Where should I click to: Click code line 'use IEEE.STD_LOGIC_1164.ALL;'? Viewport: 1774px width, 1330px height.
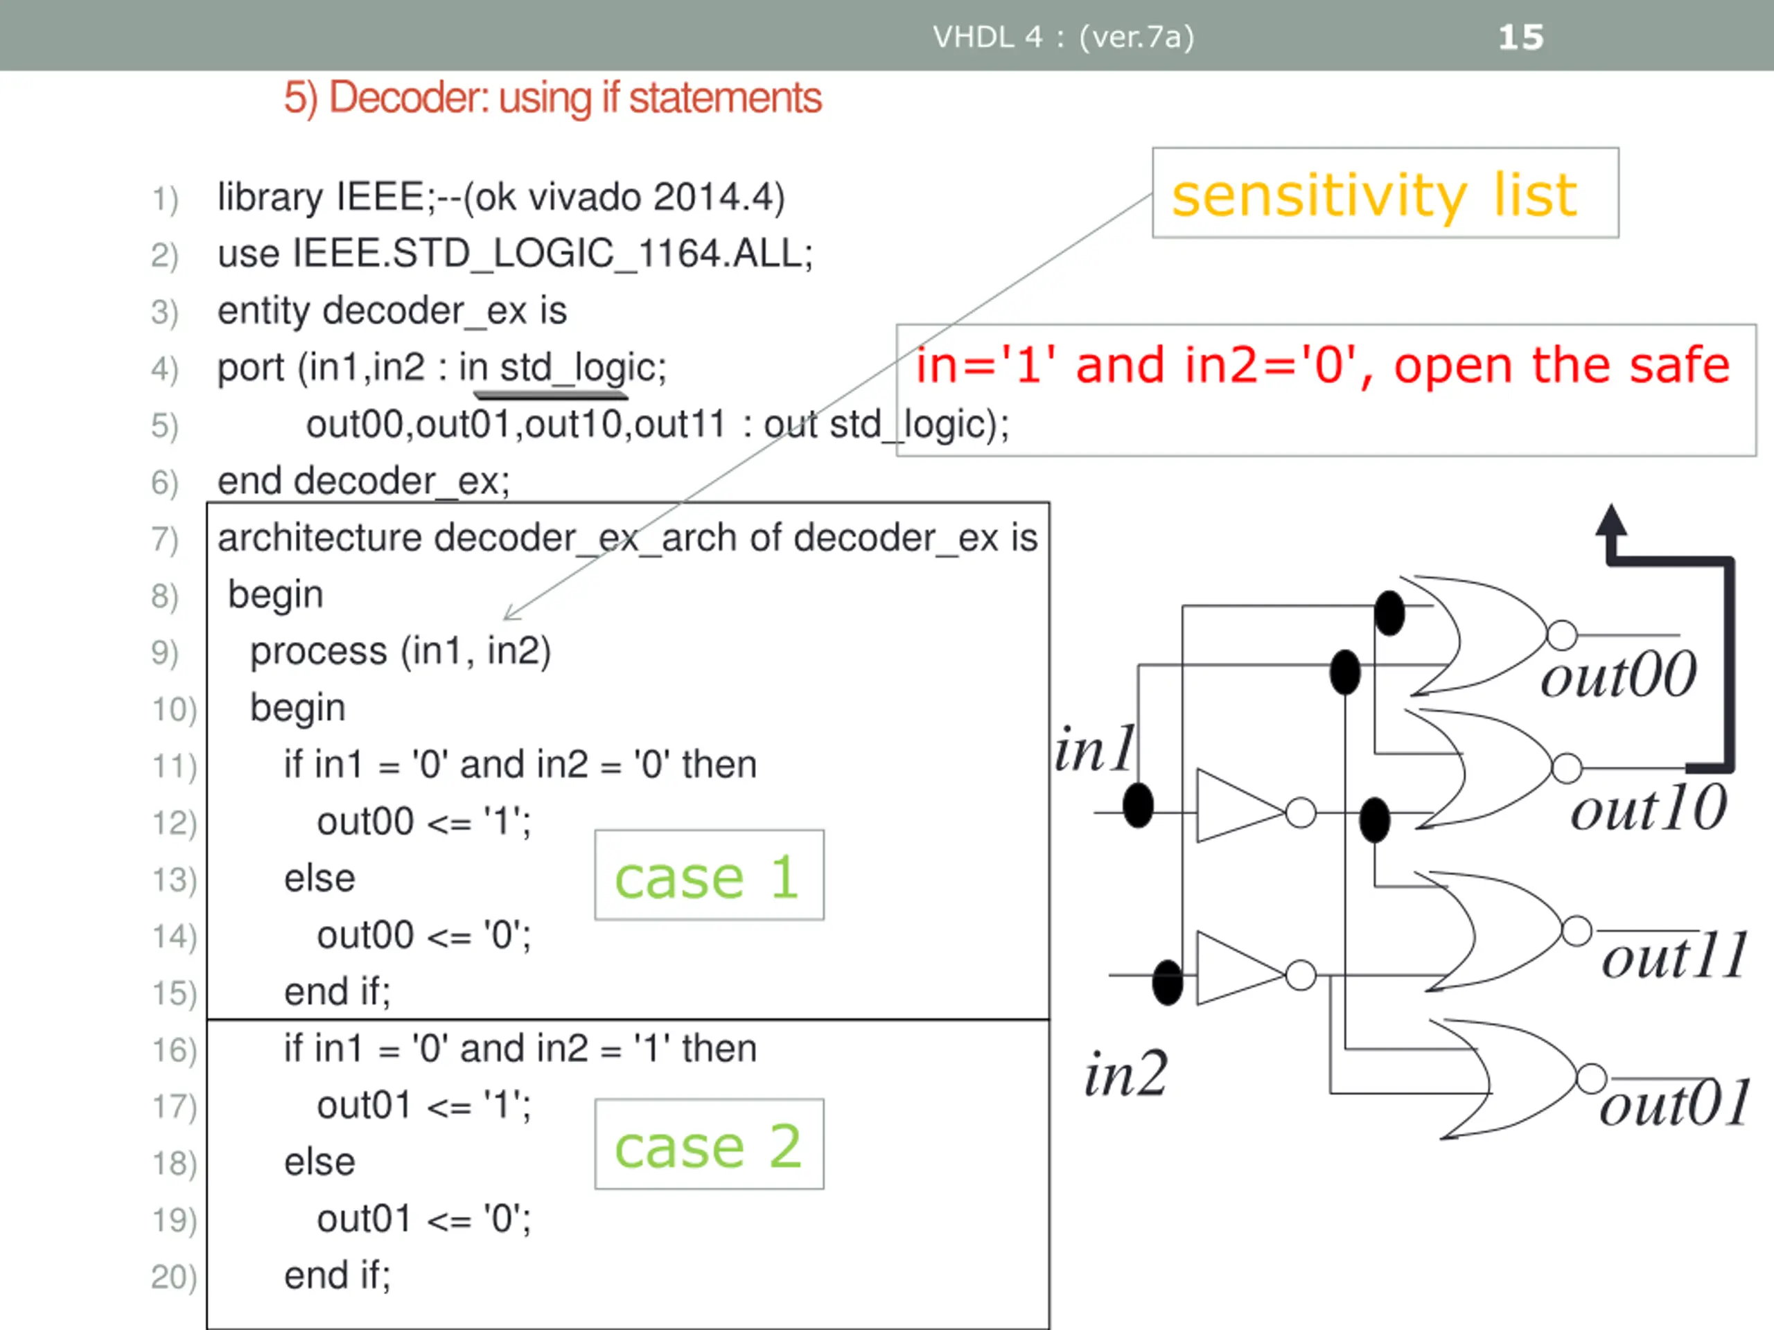point(515,254)
